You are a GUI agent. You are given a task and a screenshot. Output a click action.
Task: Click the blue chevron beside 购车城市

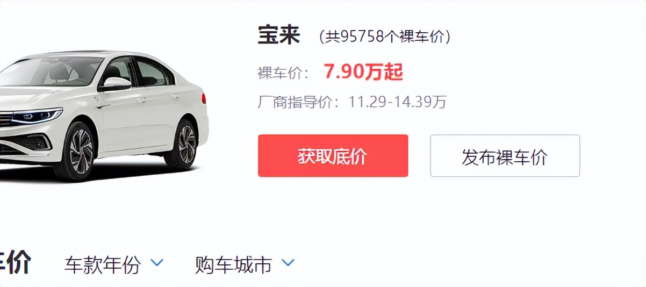[288, 263]
